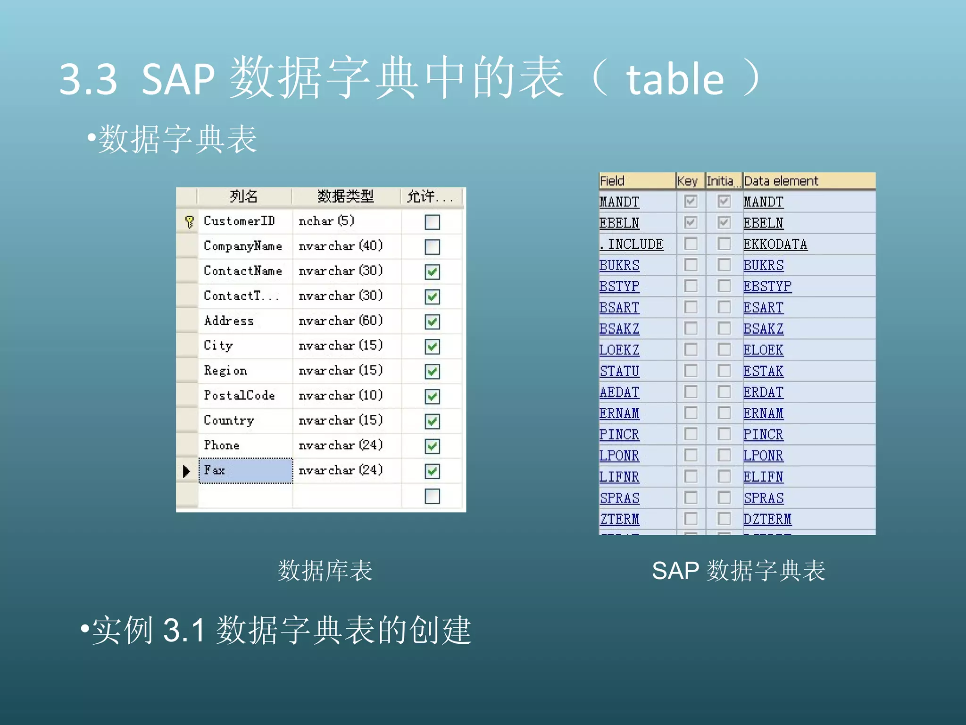The height and width of the screenshot is (725, 966).
Task: Toggle Key checkbox for ZTERM field
Action: click(691, 519)
